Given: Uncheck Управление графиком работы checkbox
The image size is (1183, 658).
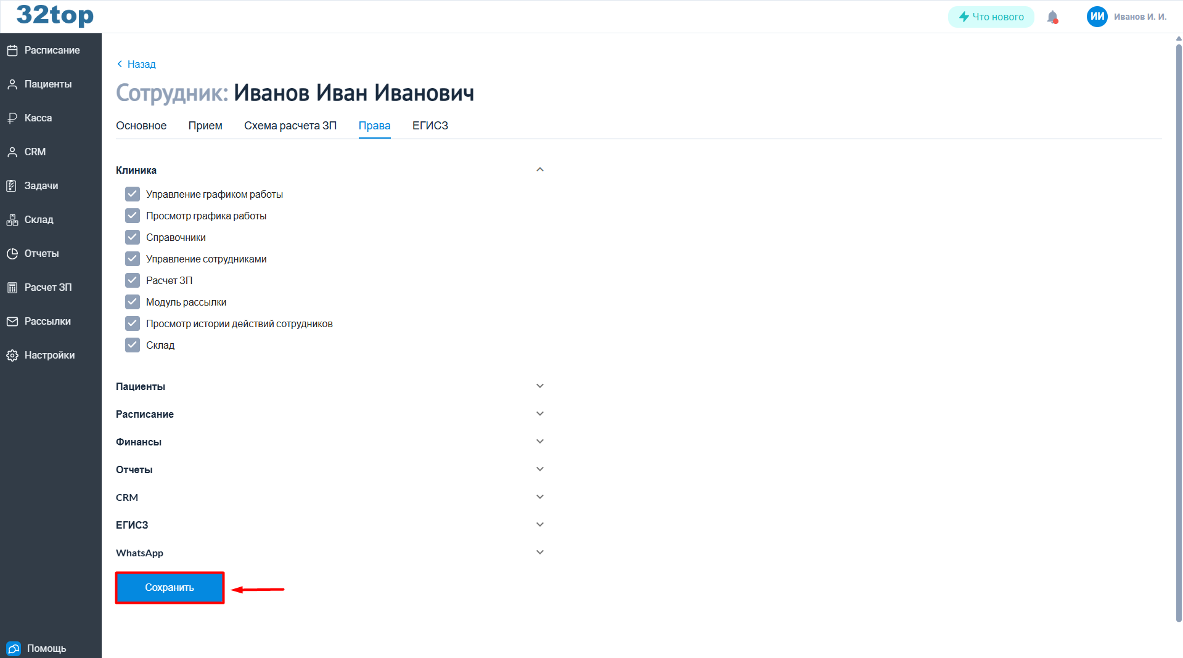Looking at the screenshot, I should click(x=133, y=195).
